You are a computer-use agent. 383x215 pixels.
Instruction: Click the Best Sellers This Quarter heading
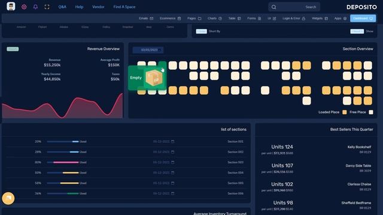click(352, 130)
